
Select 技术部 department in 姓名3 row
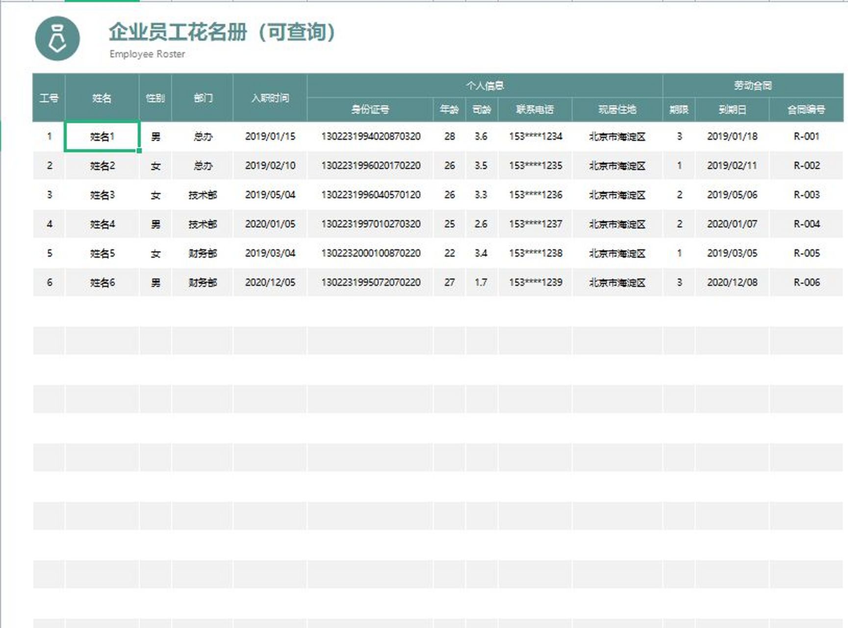point(203,195)
